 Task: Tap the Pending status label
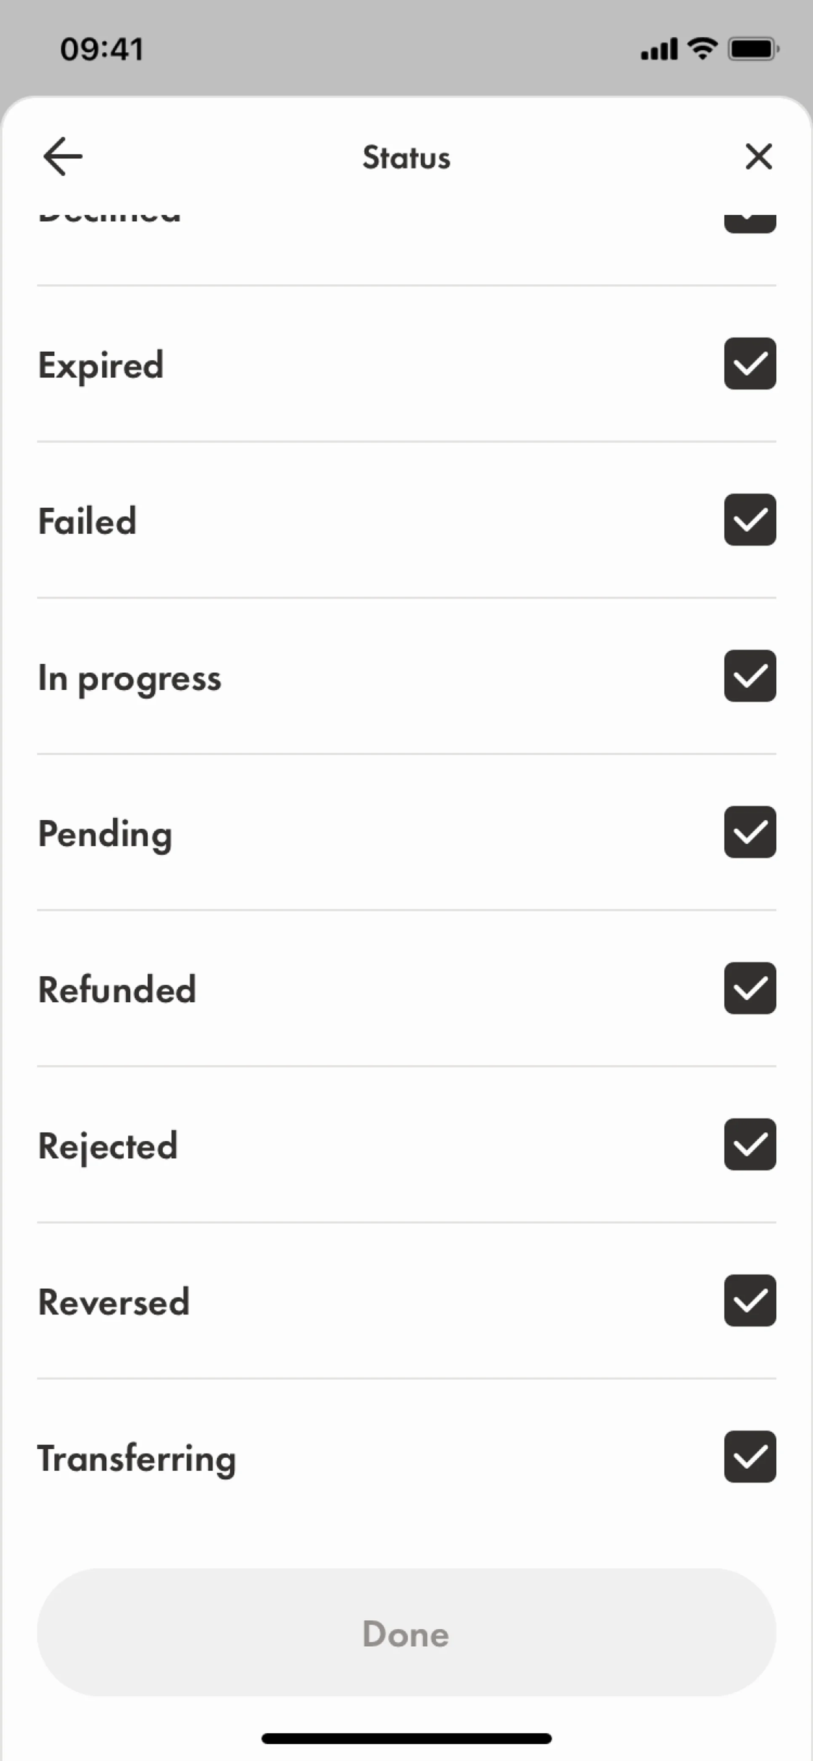(105, 834)
